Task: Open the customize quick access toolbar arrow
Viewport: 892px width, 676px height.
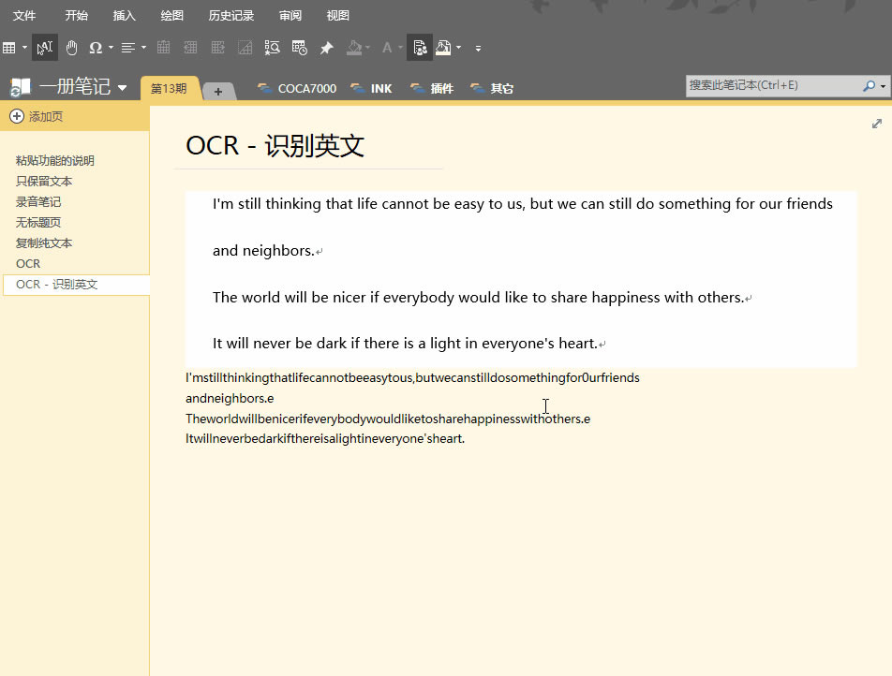Action: (x=478, y=48)
